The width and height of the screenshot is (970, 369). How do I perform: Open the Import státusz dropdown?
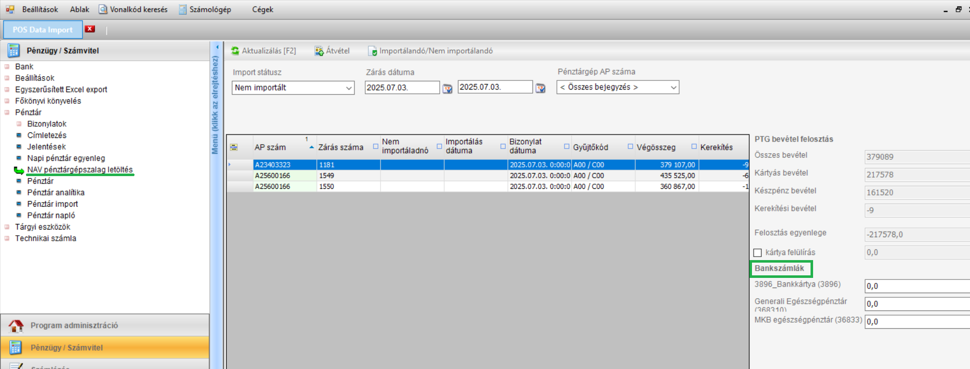point(349,88)
